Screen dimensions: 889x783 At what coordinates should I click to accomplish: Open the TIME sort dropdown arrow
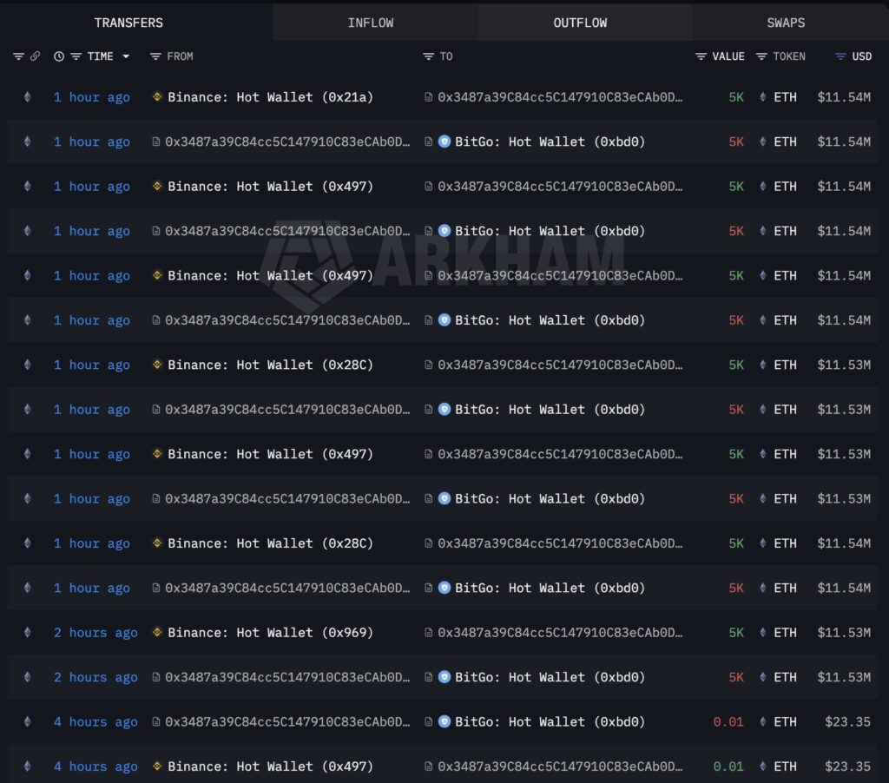click(124, 56)
